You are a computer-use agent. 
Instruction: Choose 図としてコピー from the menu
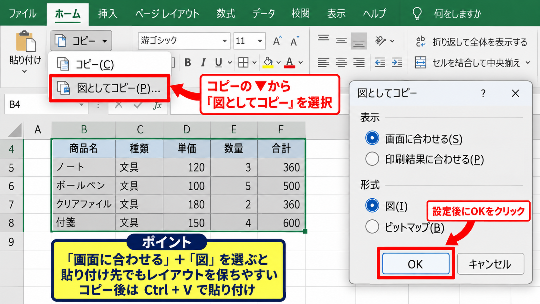[110, 88]
